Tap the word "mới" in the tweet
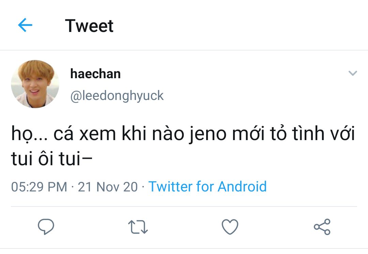 pyautogui.click(x=249, y=134)
